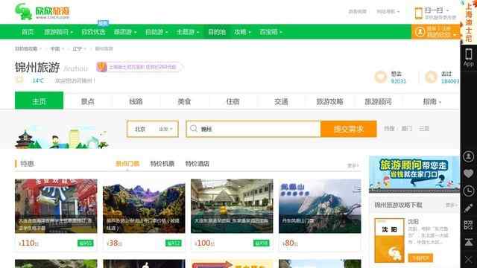
Task: Open the ¥80 凤凰山 ticket thumbnail
Action: tap(320, 206)
